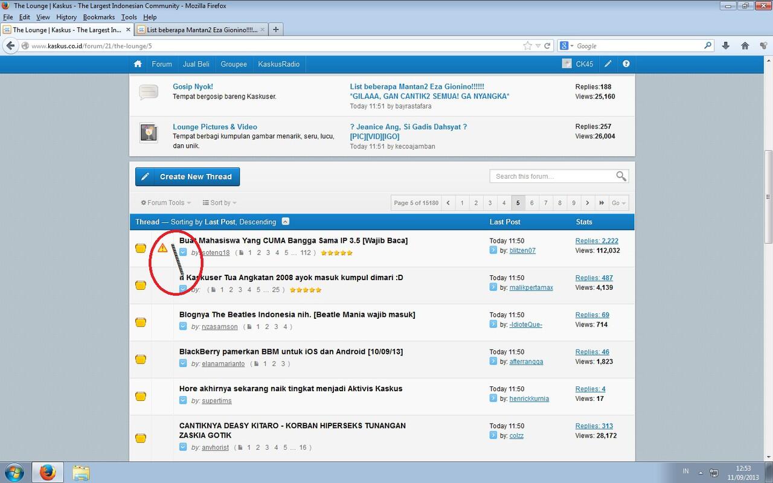Image resolution: width=773 pixels, height=483 pixels.
Task: Open the Go page dropdown
Action: pyautogui.click(x=619, y=203)
